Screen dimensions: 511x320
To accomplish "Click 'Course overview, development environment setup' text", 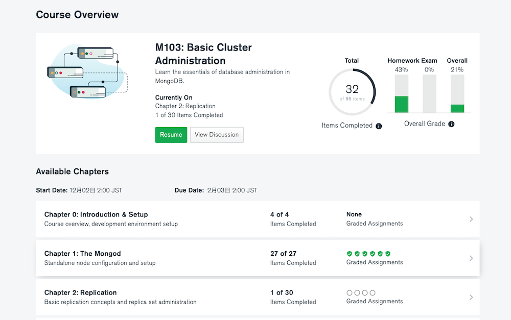I will pyautogui.click(x=111, y=224).
